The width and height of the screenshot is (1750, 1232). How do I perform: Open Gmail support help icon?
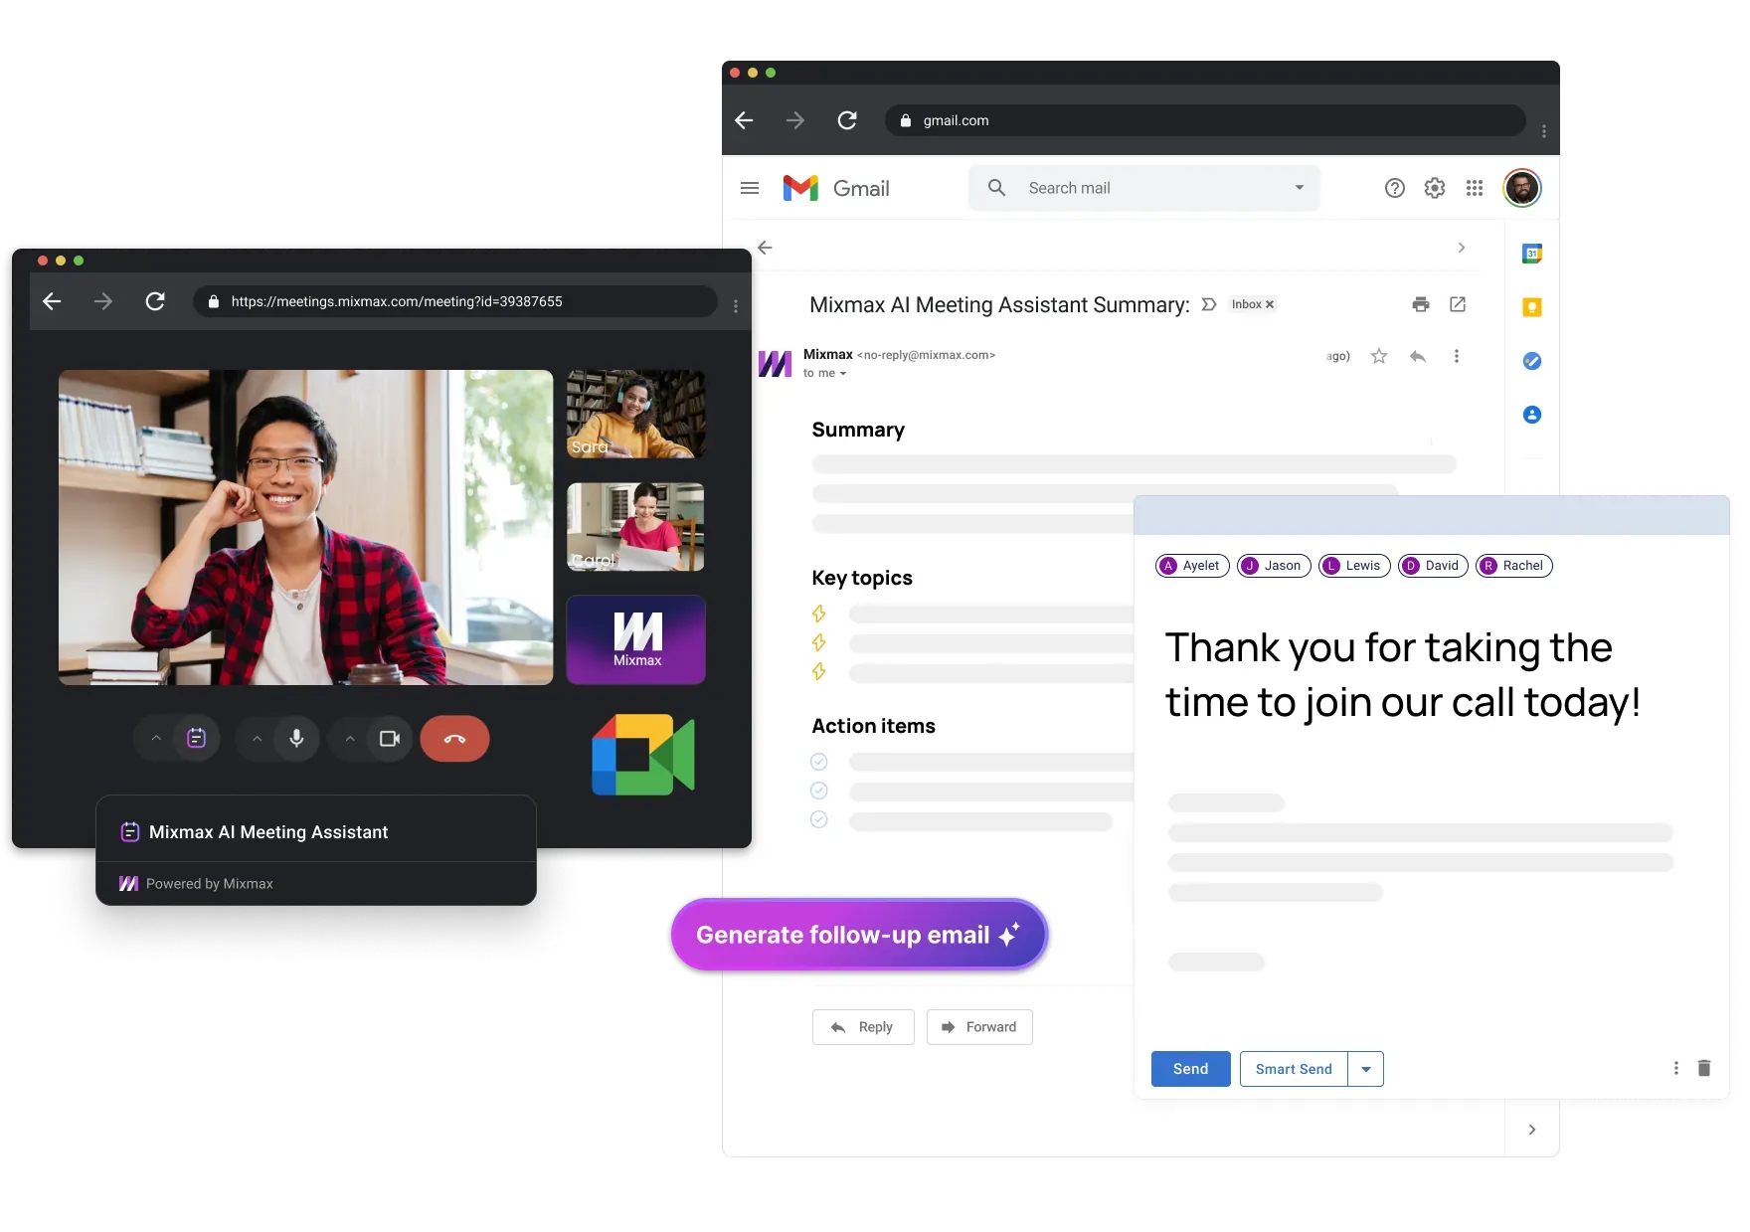pyautogui.click(x=1395, y=188)
